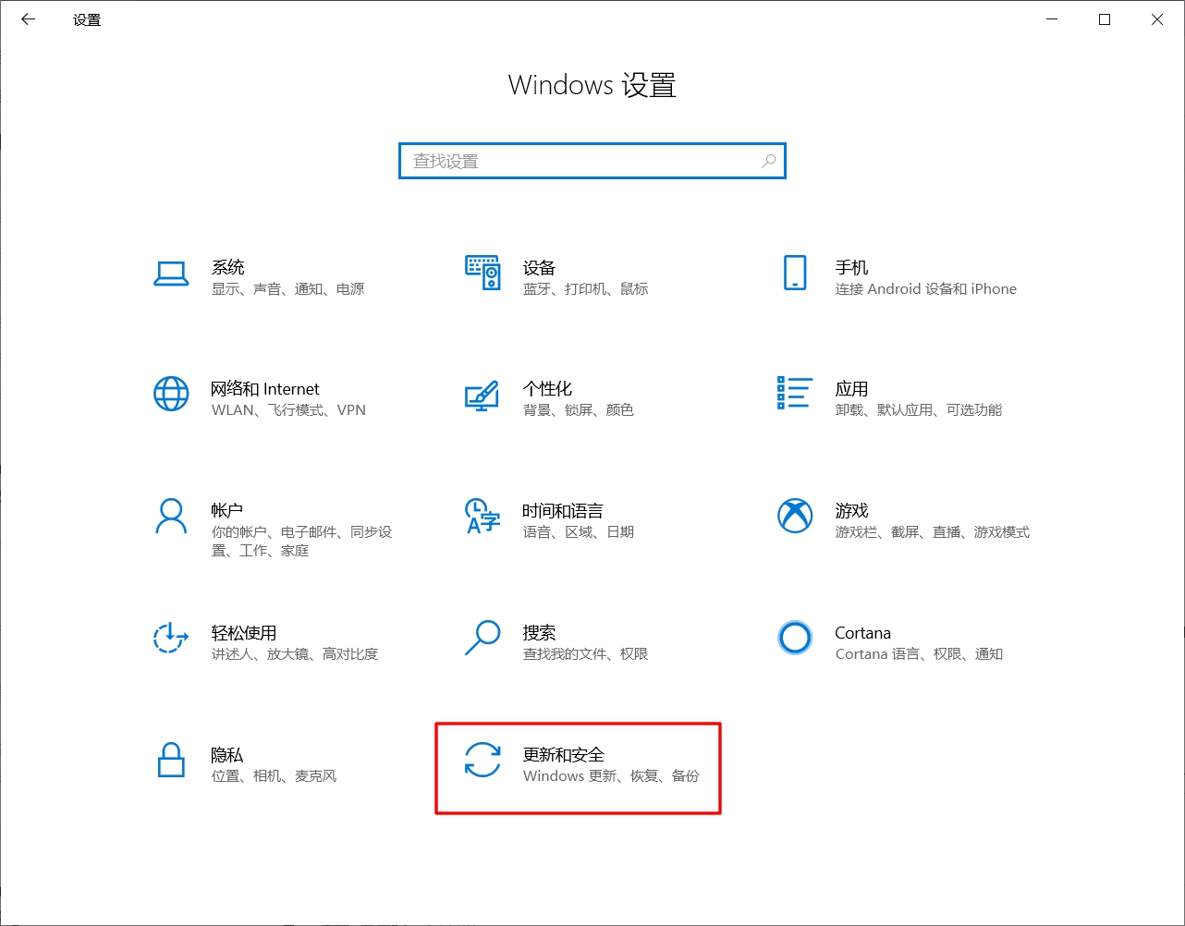The height and width of the screenshot is (926, 1185).
Task: Click the magnifier in the search box
Action: (x=768, y=161)
